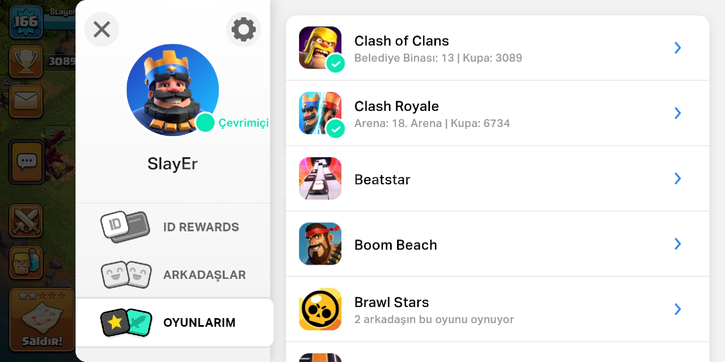Expand Clash Royale chevron arrow
This screenshot has width=725, height=362.
(x=678, y=113)
